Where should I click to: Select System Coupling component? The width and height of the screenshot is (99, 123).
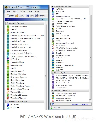coord(63,55)
